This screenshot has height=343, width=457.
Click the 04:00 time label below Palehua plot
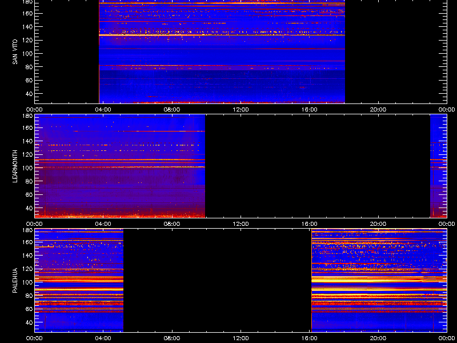[x=103, y=338]
